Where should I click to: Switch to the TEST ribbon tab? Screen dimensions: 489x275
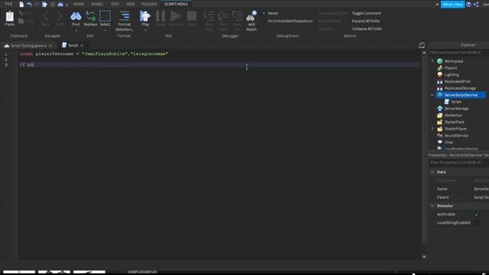point(115,4)
